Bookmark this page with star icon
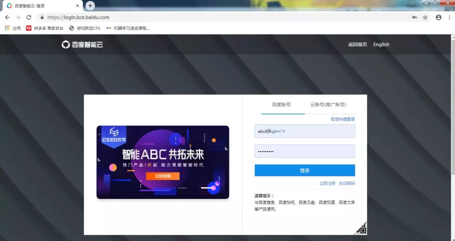This screenshot has height=241, width=455. (x=425, y=17)
